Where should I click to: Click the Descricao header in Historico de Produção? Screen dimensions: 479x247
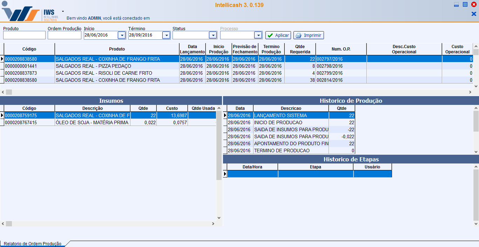click(291, 108)
